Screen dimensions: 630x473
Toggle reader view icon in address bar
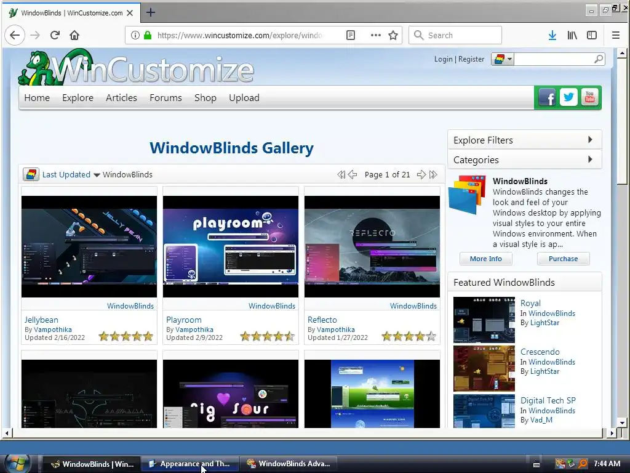pyautogui.click(x=351, y=35)
